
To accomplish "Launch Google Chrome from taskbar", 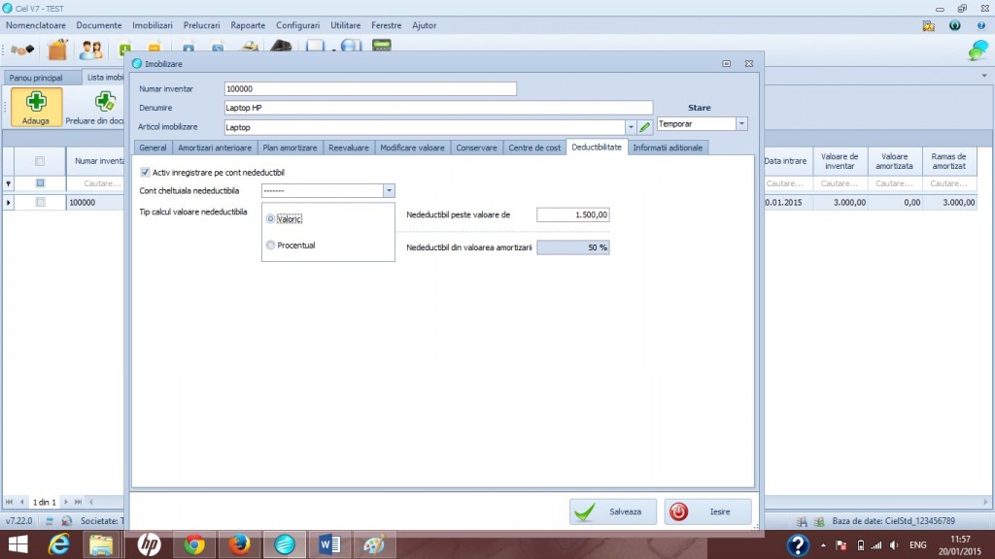I will (194, 544).
